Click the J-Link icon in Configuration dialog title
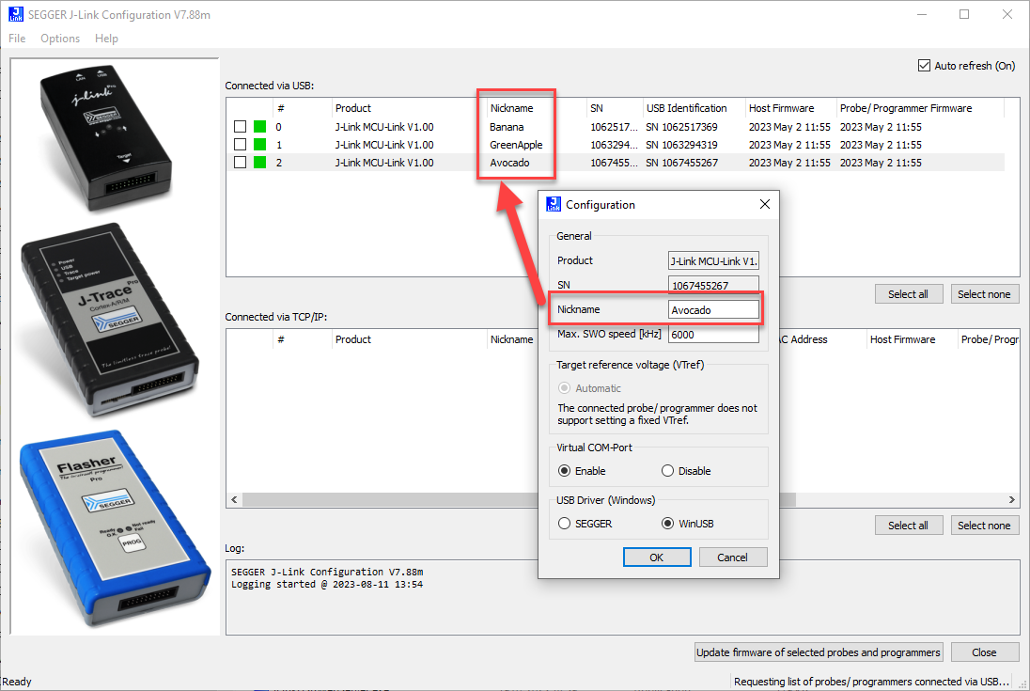The image size is (1030, 691). click(554, 204)
